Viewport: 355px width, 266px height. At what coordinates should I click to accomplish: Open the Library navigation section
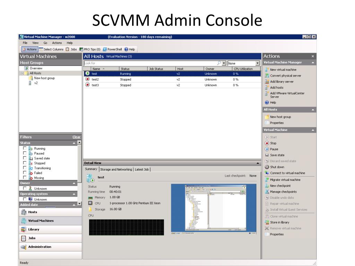51,229
